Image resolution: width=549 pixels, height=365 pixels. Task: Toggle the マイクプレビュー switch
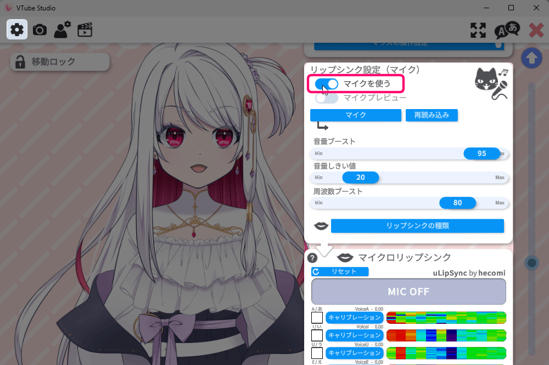pyautogui.click(x=327, y=98)
